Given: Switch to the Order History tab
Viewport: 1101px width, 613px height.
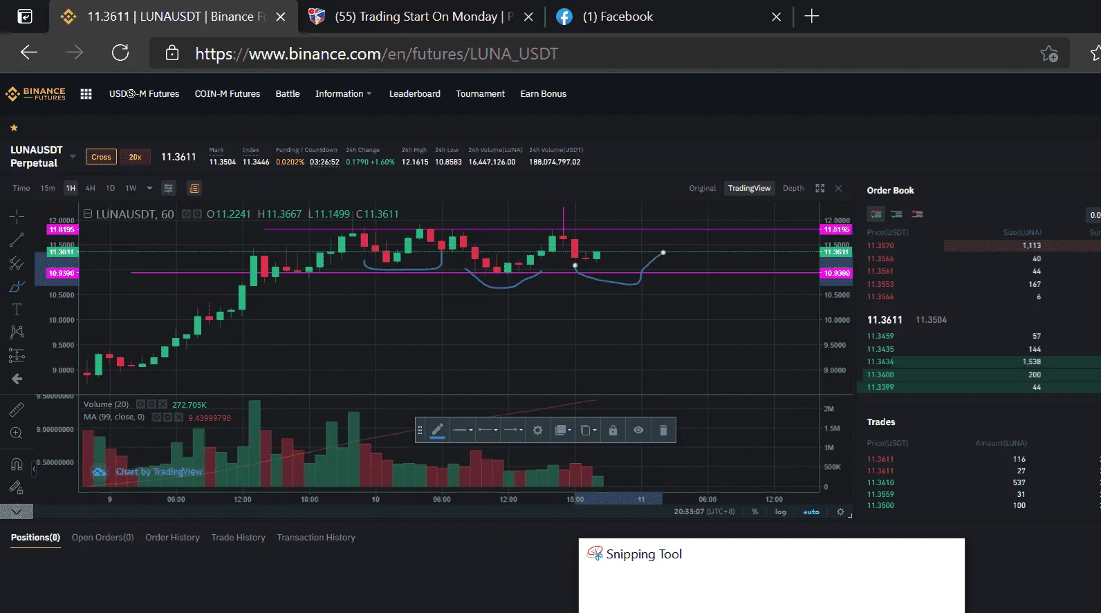Looking at the screenshot, I should pos(172,538).
